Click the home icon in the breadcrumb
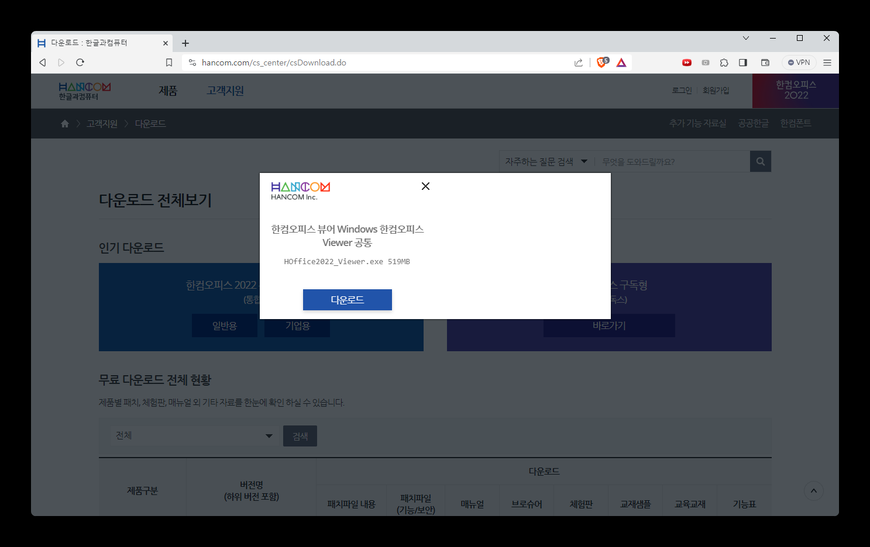This screenshot has width=870, height=547. click(65, 124)
